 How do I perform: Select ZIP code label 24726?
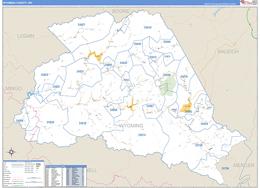point(199,145)
